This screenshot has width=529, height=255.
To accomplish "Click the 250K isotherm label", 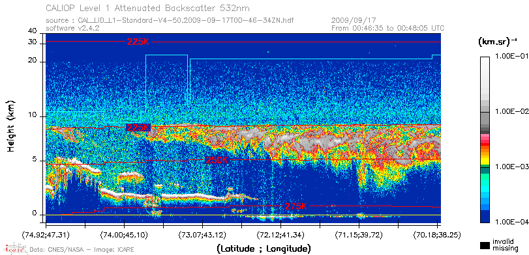I will 217,160.
